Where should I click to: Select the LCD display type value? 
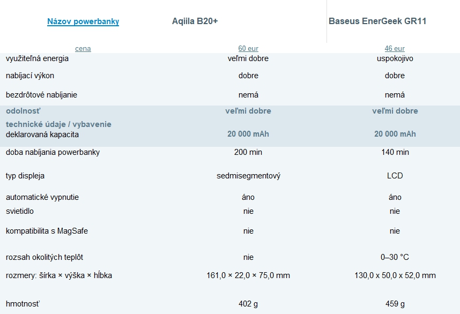[395, 176]
